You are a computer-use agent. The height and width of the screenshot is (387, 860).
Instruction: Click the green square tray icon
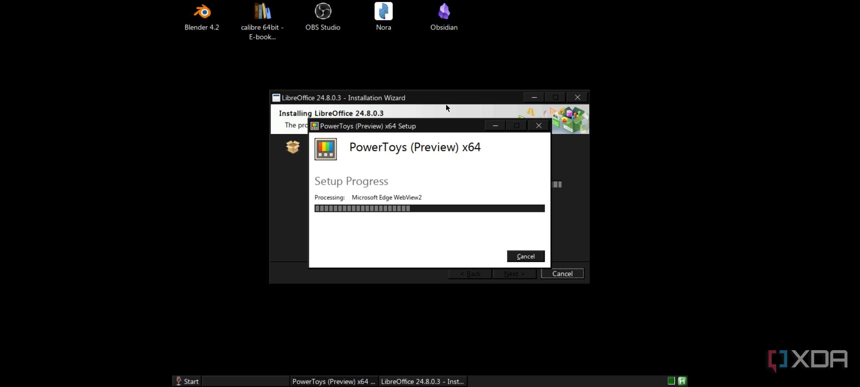coord(671,381)
